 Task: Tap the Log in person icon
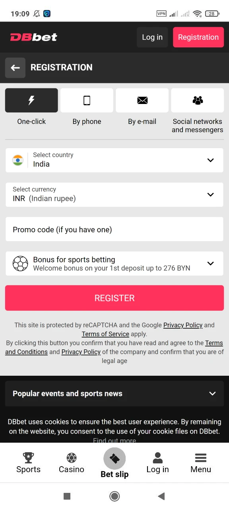click(157, 457)
